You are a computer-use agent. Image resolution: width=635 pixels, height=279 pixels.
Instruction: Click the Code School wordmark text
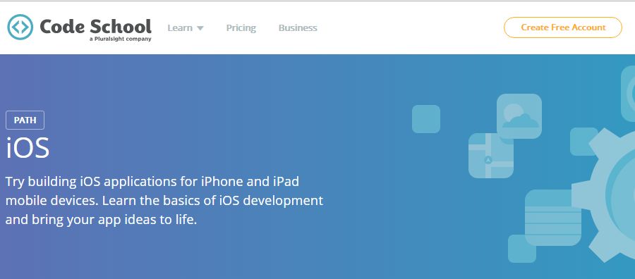pyautogui.click(x=95, y=26)
